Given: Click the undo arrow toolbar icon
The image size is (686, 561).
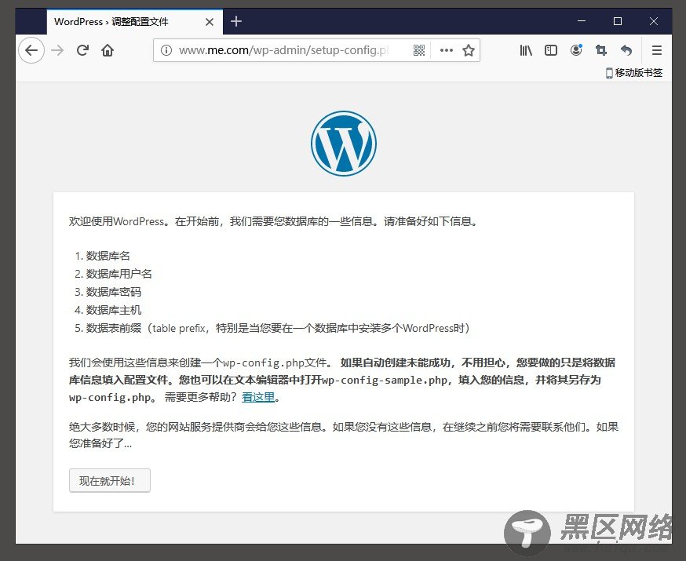Looking at the screenshot, I should [626, 50].
